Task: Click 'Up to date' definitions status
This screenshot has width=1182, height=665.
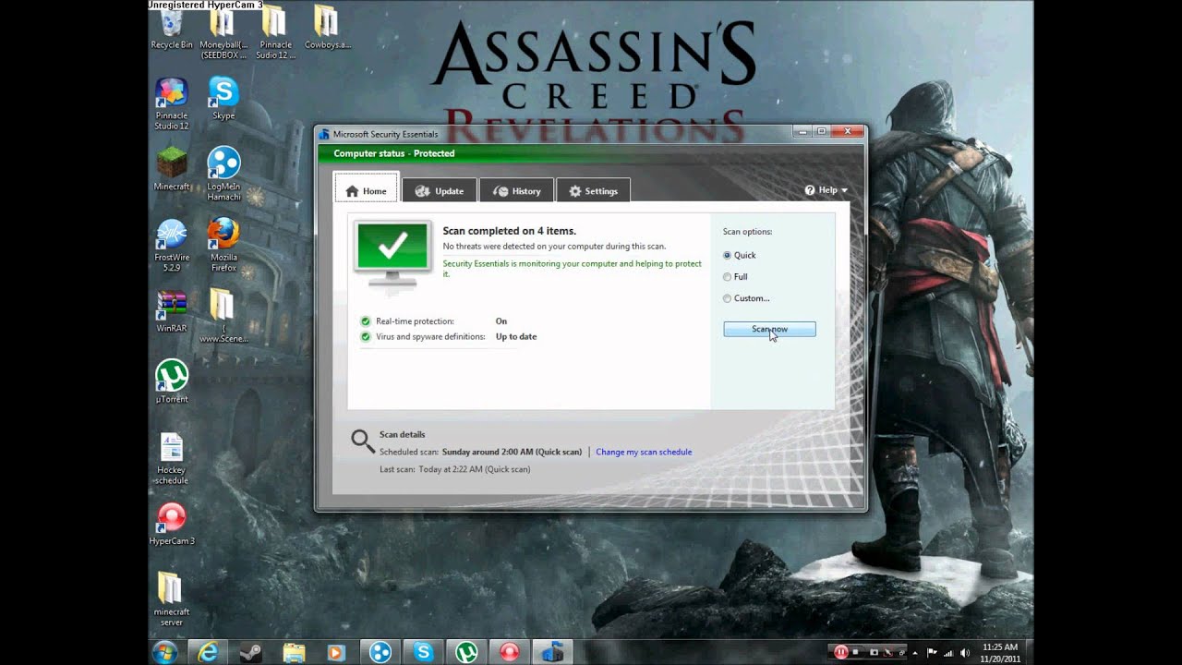Action: [516, 336]
